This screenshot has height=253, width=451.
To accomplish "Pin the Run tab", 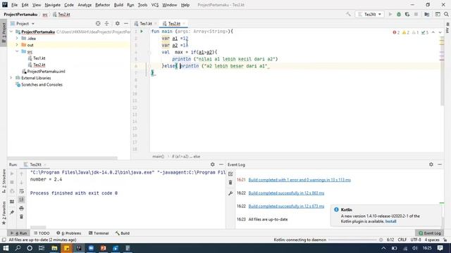I will pyautogui.click(x=12, y=212).
